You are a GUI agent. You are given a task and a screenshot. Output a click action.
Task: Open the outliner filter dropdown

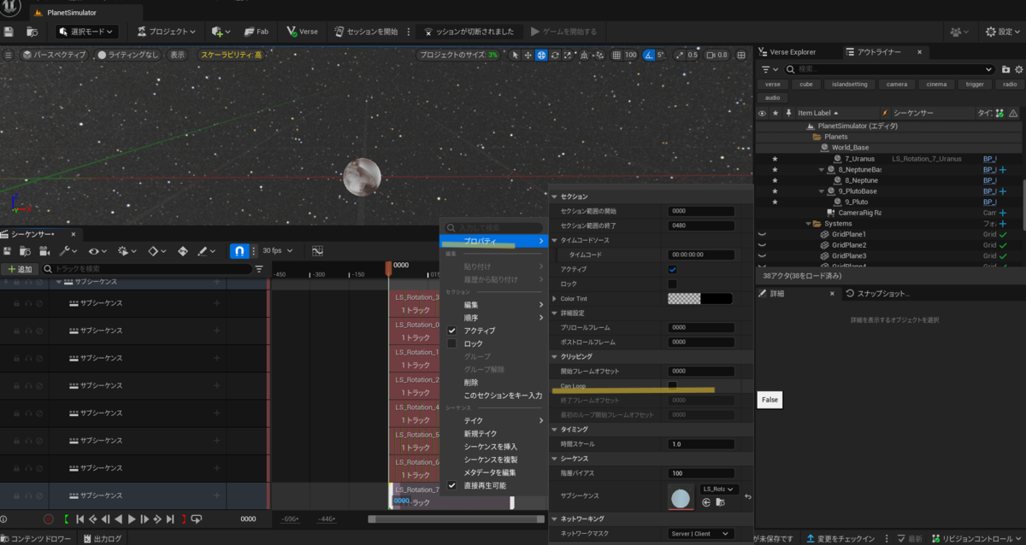(x=769, y=68)
